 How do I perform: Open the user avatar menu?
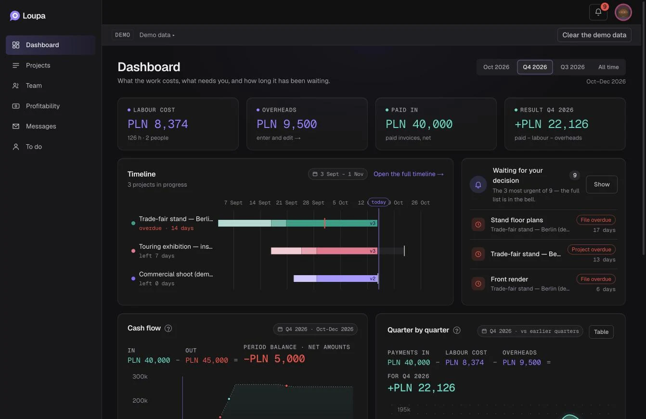coord(623,13)
